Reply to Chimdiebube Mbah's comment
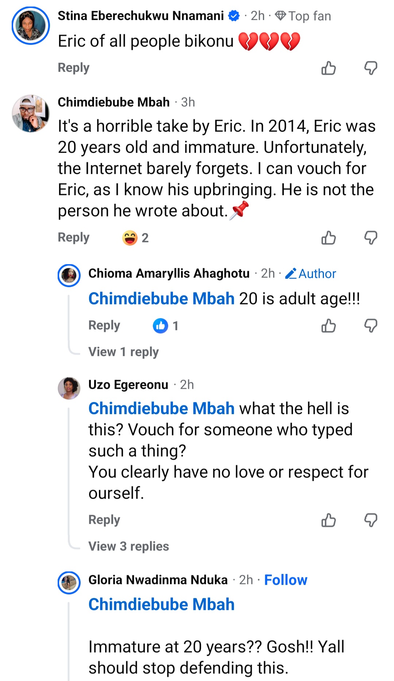The image size is (394, 681). pos(73,238)
